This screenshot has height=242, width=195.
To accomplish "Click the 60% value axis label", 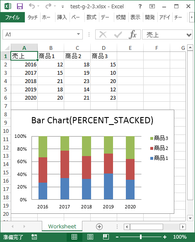I will coord(22,161).
